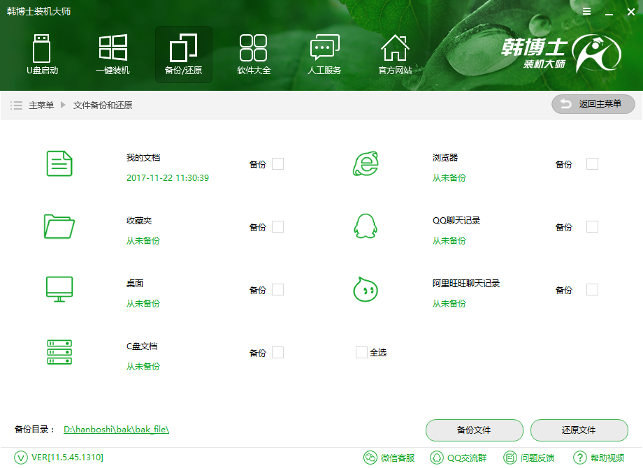
Task: Open the 帮助视频 help videos
Action: 595,458
